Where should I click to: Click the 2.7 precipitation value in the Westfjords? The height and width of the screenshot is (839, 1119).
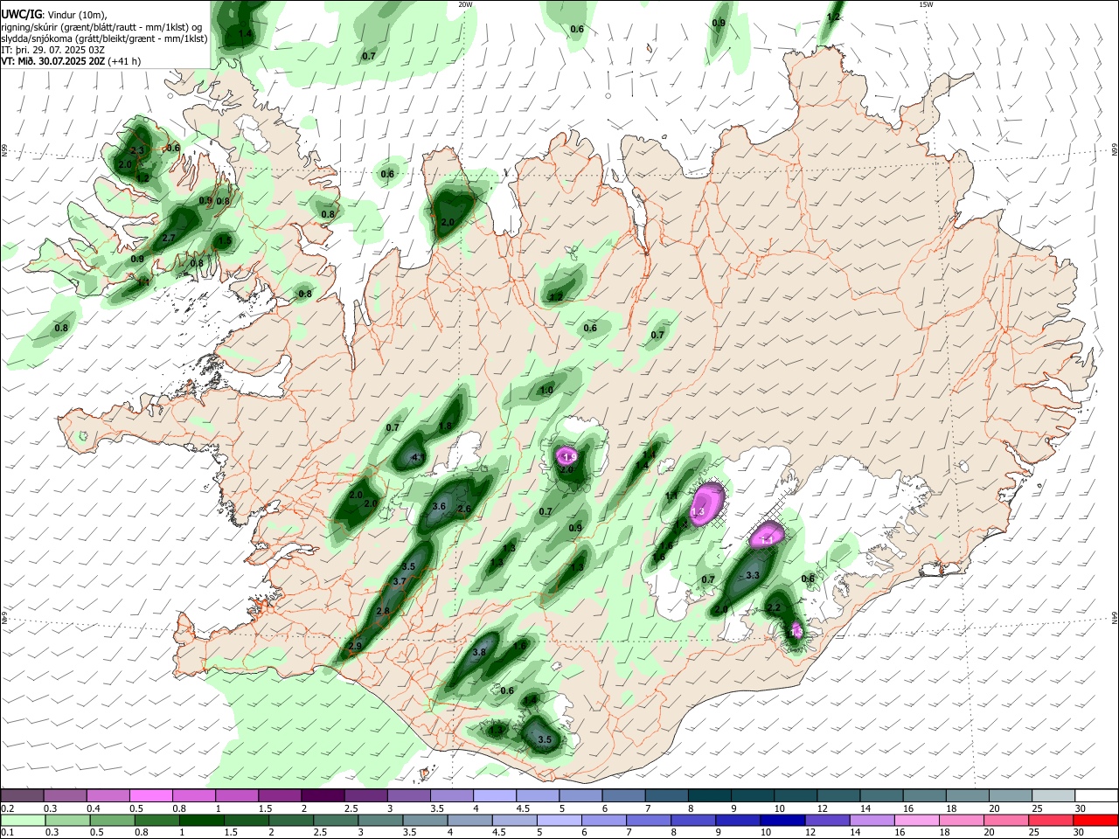click(170, 238)
